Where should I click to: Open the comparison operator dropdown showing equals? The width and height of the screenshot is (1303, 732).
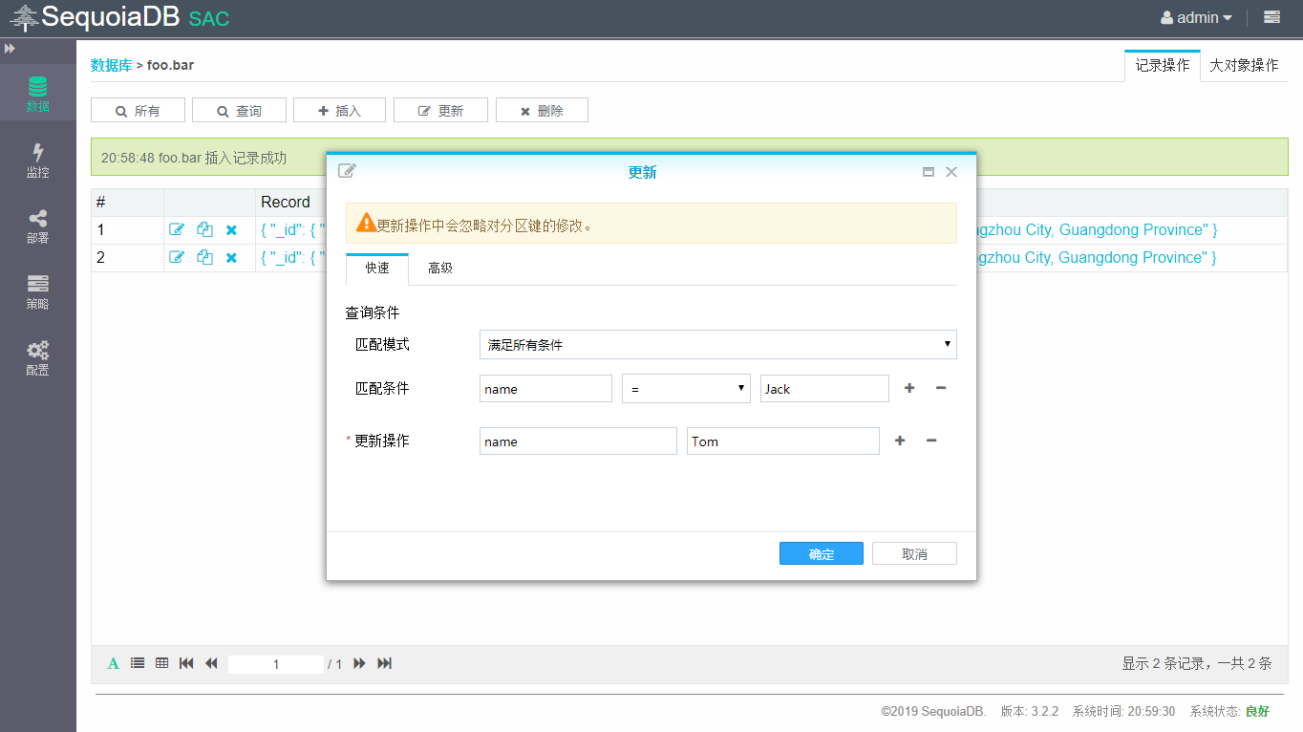pyautogui.click(x=686, y=389)
